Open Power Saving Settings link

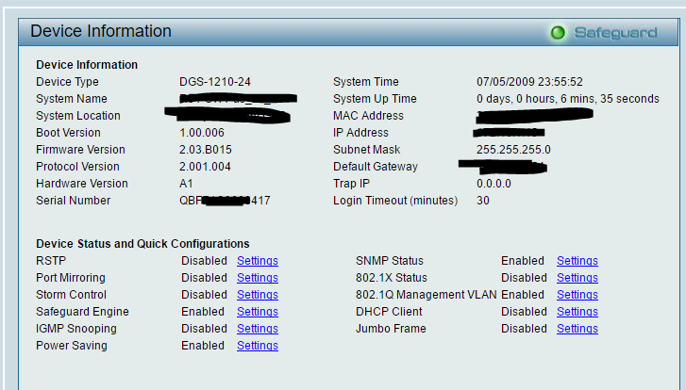[x=257, y=346]
